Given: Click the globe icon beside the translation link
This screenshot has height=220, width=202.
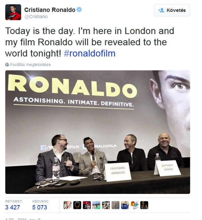Looking at the screenshot, I should click(x=7, y=65).
